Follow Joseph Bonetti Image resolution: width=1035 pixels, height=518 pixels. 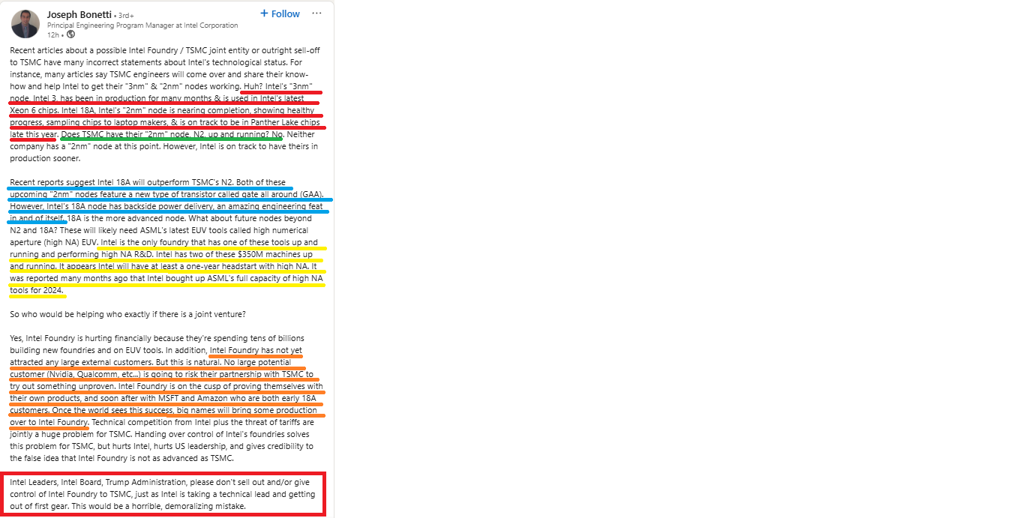(x=280, y=13)
